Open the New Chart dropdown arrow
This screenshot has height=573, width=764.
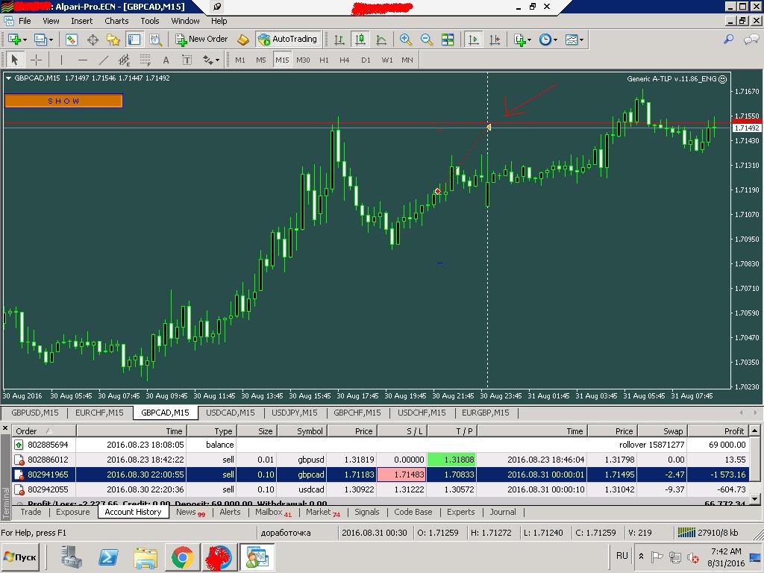click(25, 40)
